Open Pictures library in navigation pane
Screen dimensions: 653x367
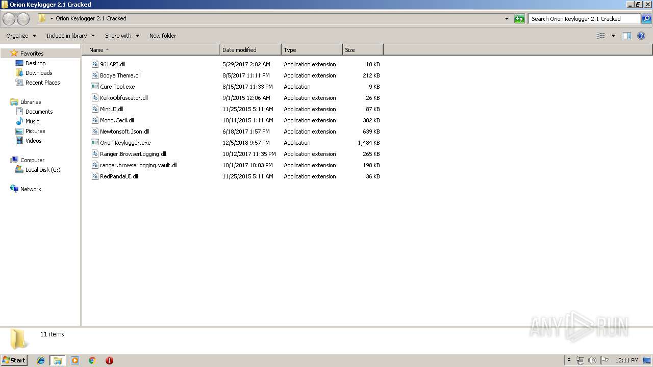pos(35,131)
